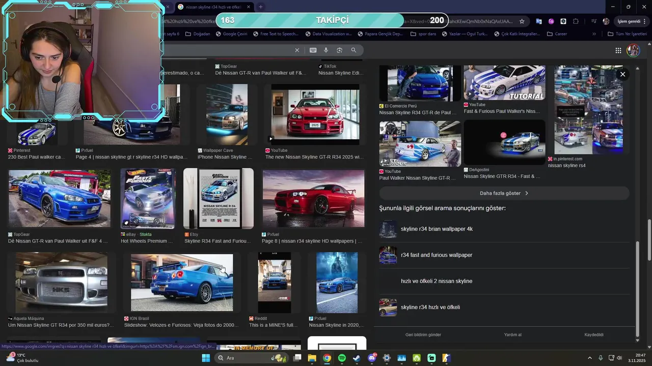
Task: Open the Doğadan bookmark folder
Action: pyautogui.click(x=198, y=34)
